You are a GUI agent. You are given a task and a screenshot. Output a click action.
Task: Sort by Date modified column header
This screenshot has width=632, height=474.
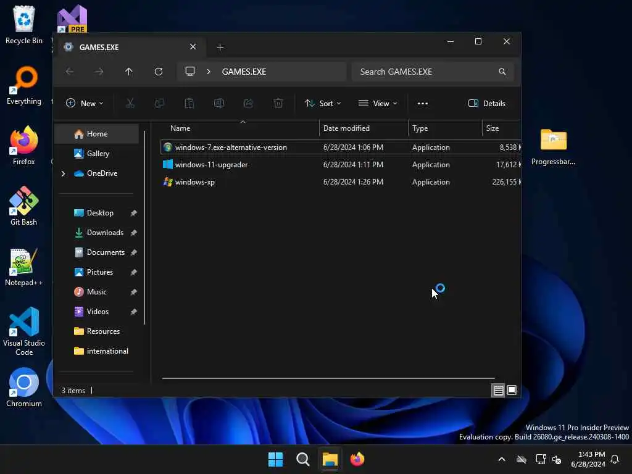(x=364, y=128)
